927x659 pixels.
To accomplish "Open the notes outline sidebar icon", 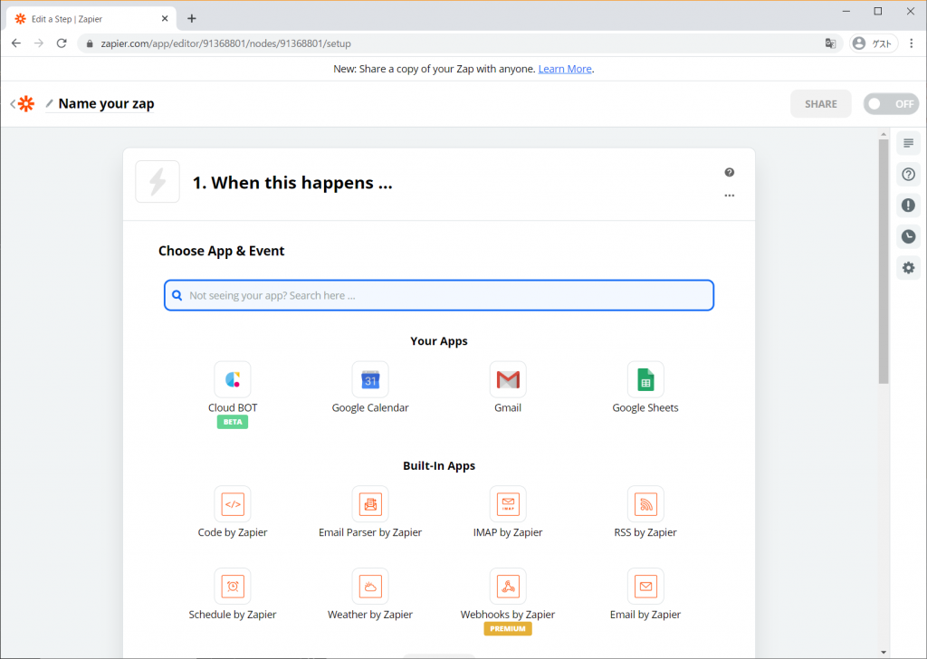I will click(909, 143).
